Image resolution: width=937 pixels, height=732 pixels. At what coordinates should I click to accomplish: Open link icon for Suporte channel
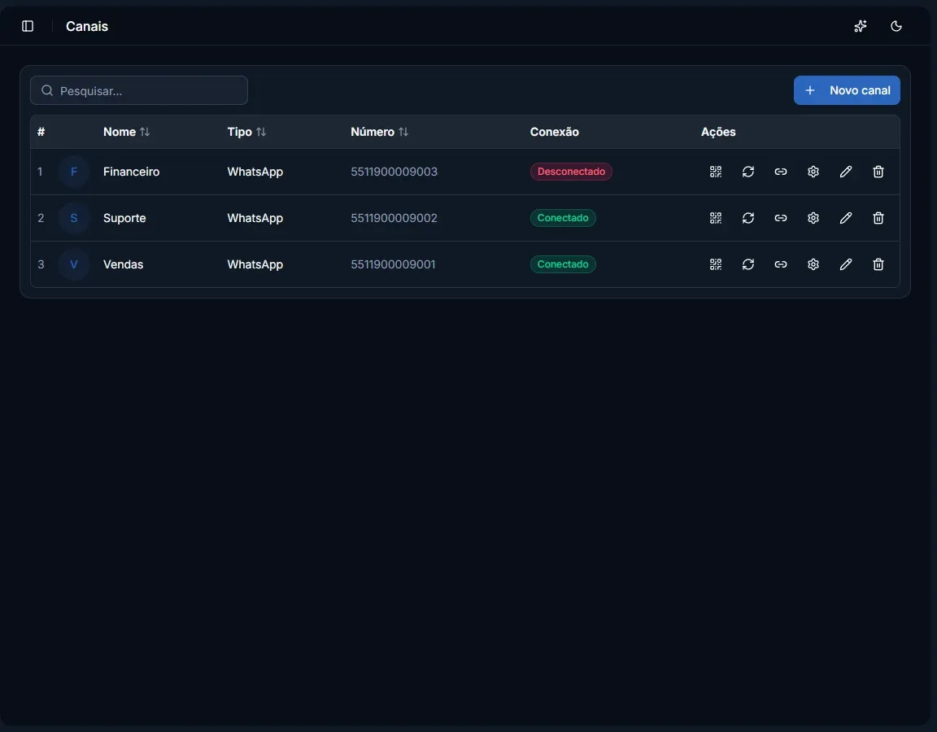[x=781, y=218]
